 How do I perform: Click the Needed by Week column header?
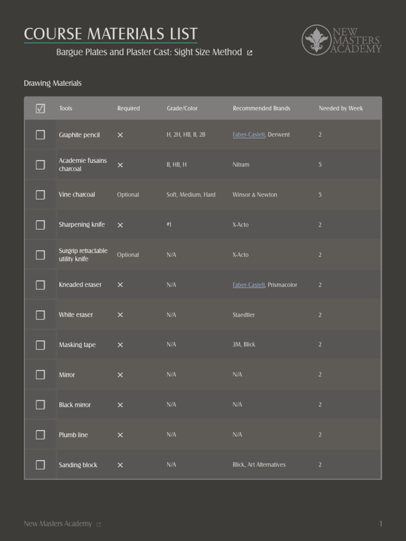click(x=340, y=108)
